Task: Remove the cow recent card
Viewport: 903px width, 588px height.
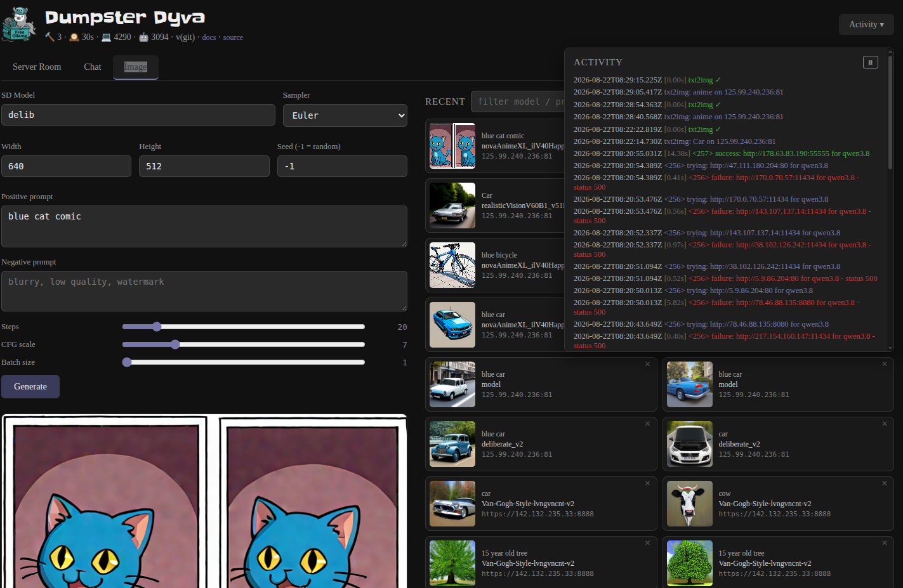Action: (x=885, y=483)
